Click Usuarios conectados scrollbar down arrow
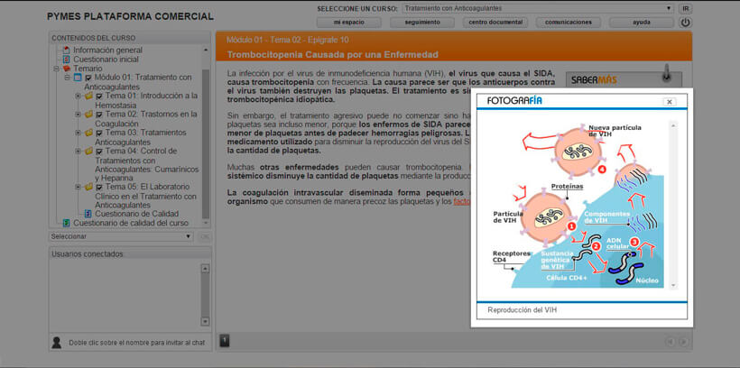 205,321
